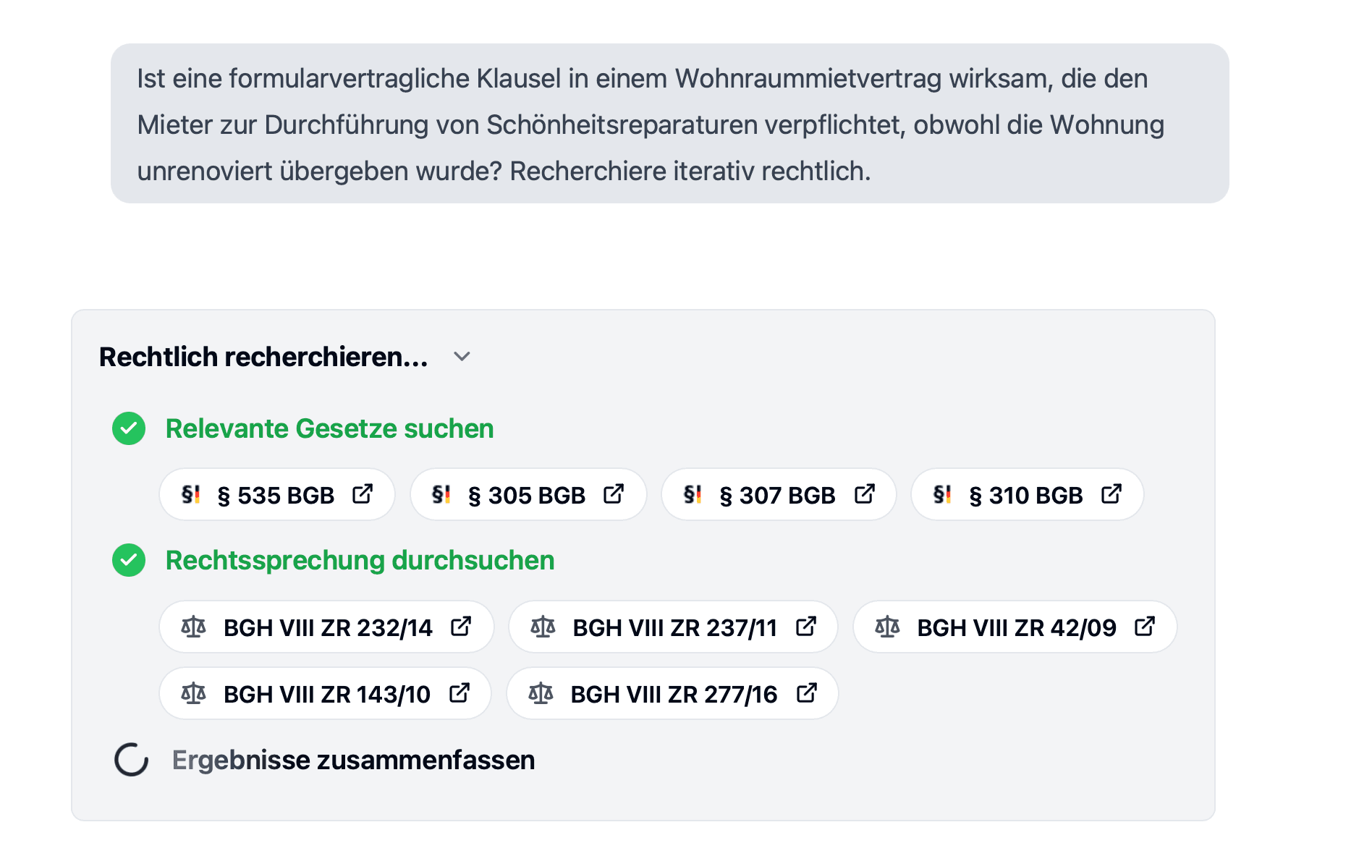
Task: Open the external link for § 310 BGB
Action: point(1112,494)
